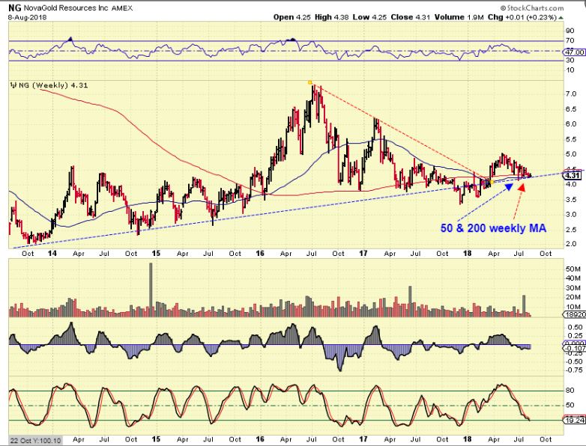Screen dimensions: 586x446
Task: Select the 40M volume axis label
Action: 573,278
